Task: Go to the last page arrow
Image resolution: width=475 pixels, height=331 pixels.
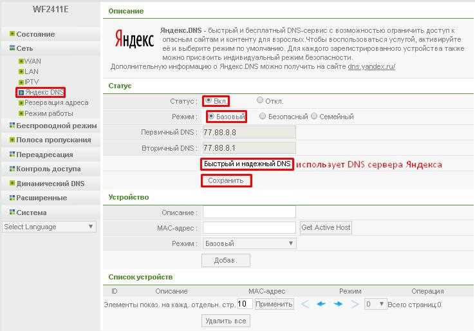Action: (x=355, y=304)
